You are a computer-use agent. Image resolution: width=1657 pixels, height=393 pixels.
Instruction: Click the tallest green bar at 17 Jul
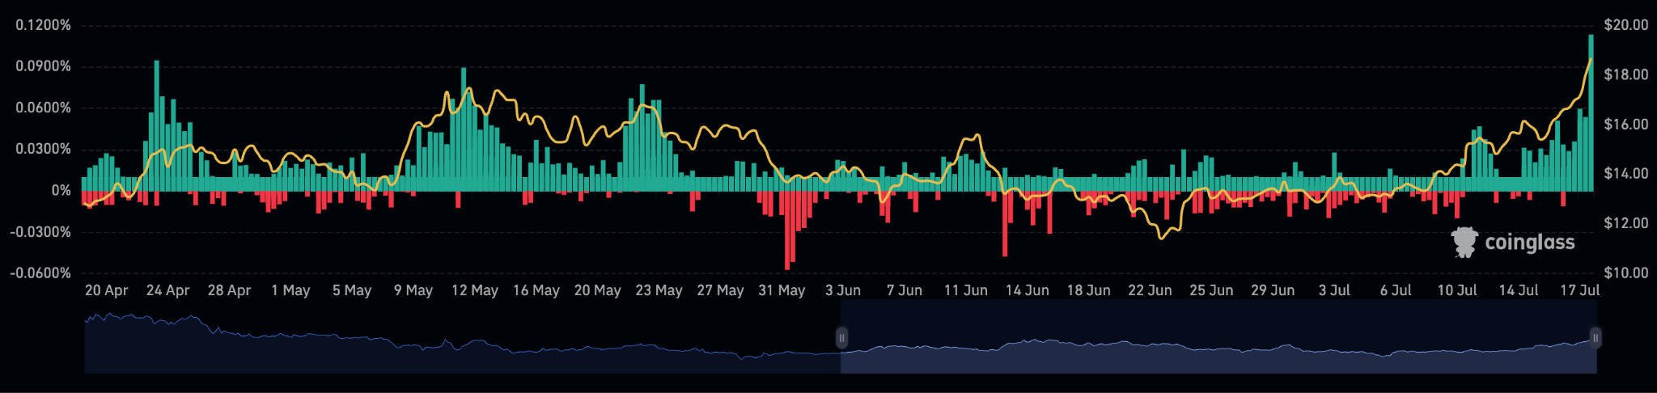tap(1591, 113)
